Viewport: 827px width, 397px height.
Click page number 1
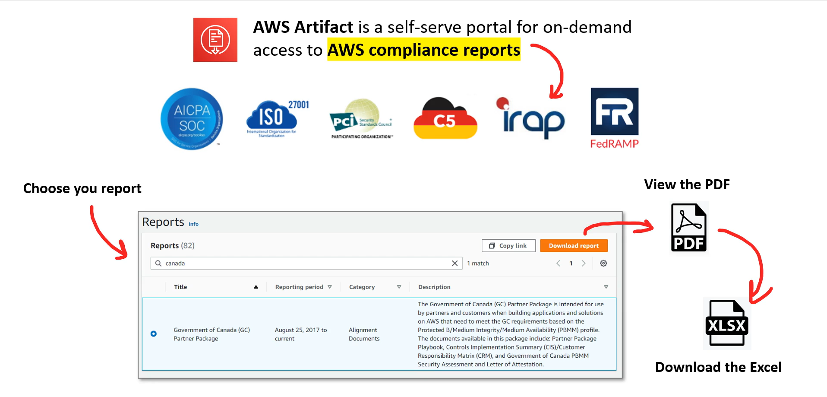tap(571, 263)
